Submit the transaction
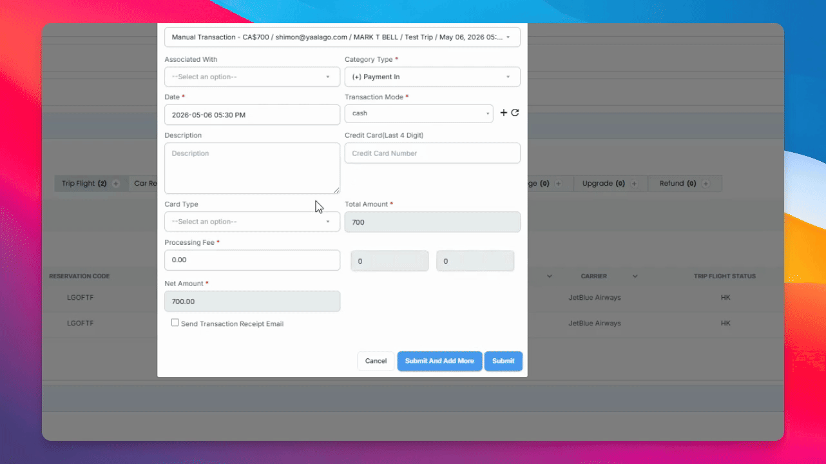The height and width of the screenshot is (464, 826). point(503,361)
